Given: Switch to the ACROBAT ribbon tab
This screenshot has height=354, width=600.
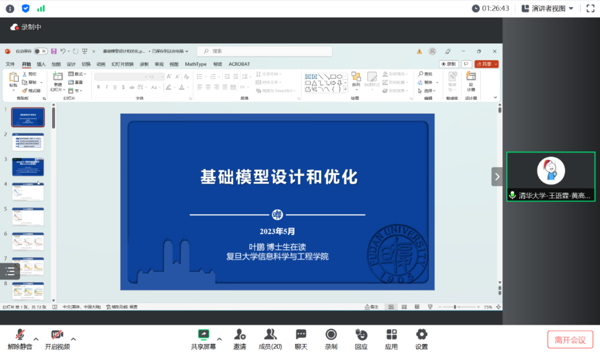Looking at the screenshot, I should 239,64.
